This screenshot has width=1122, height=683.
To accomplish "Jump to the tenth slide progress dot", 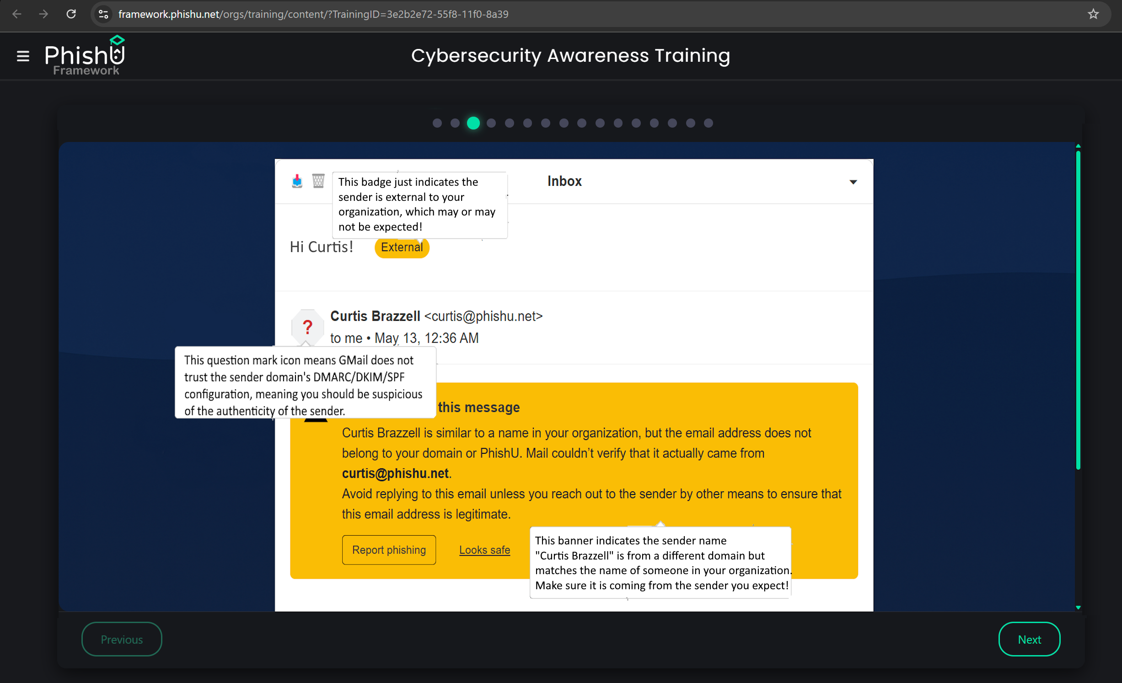I will coord(600,123).
